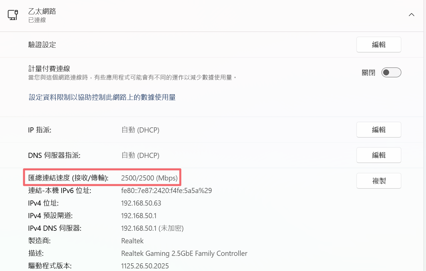
Task: Click the metered connection description text
Action: (x=132, y=77)
